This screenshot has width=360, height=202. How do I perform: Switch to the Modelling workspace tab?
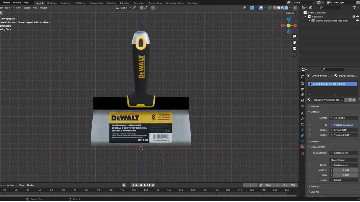52,3
